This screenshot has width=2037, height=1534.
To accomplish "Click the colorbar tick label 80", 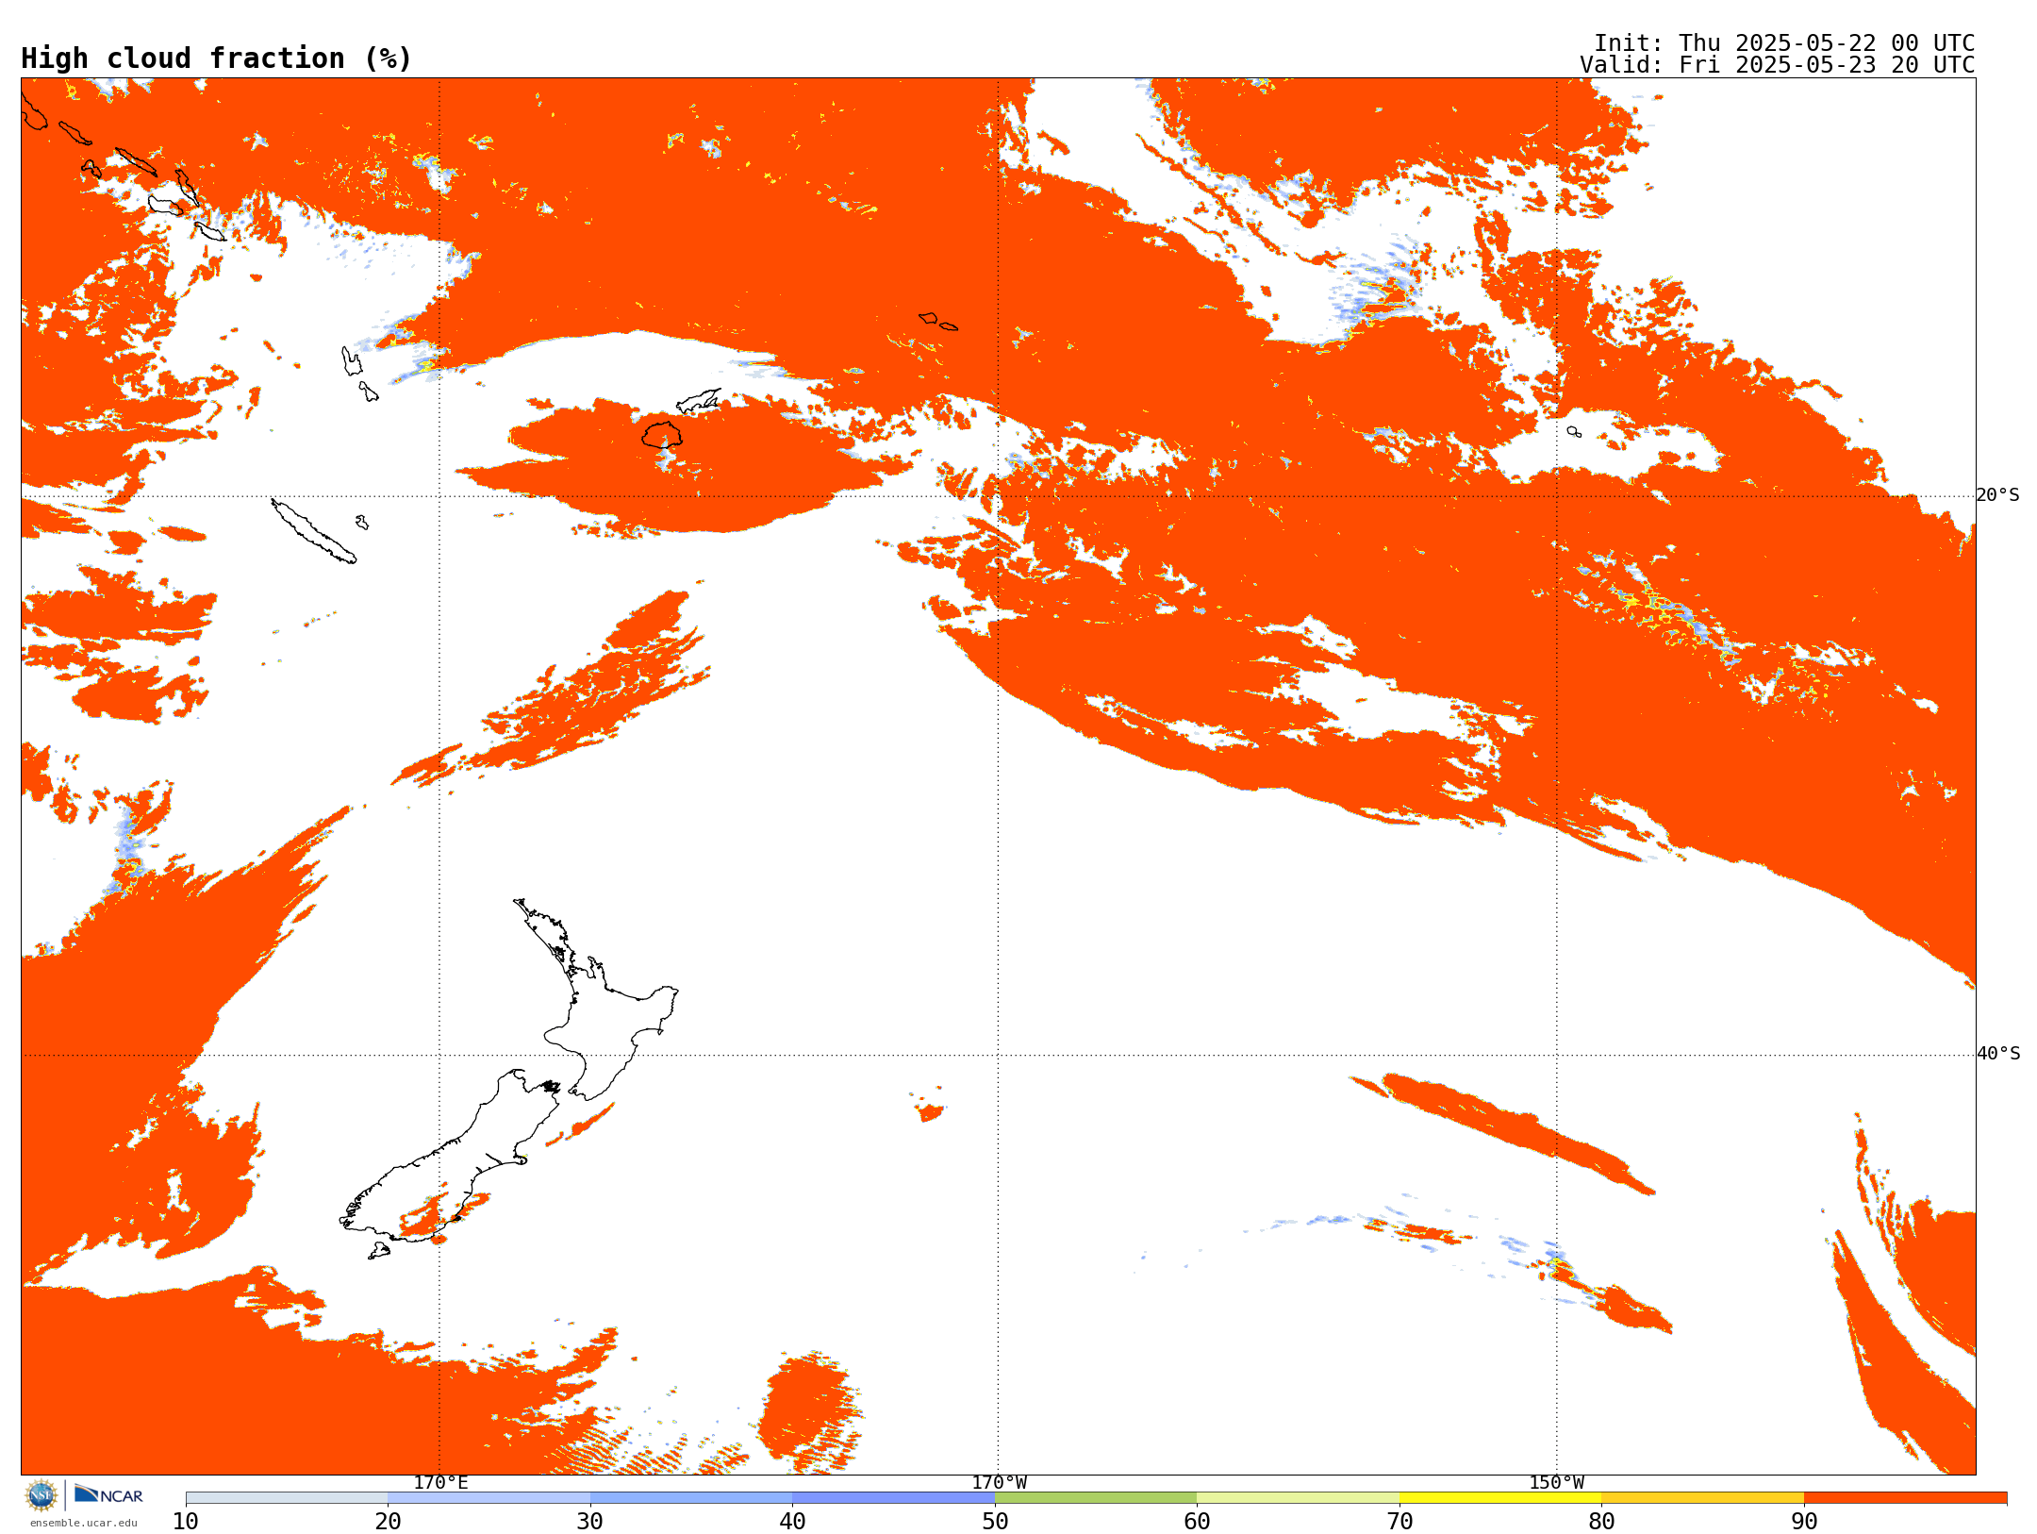I will pyautogui.click(x=1601, y=1521).
